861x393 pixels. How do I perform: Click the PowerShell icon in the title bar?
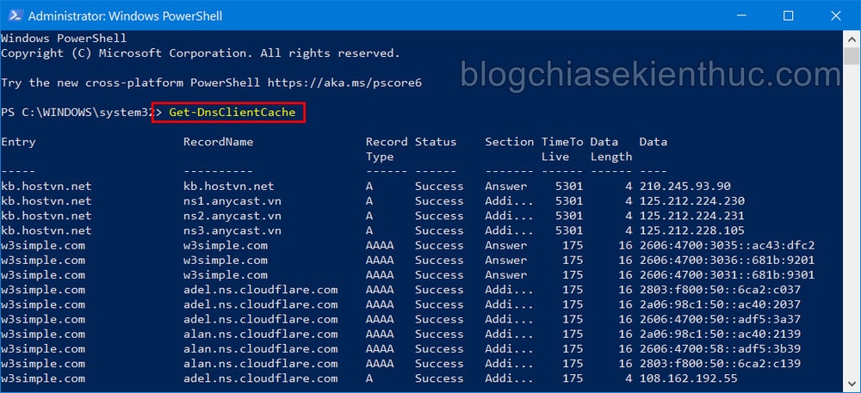coord(13,15)
